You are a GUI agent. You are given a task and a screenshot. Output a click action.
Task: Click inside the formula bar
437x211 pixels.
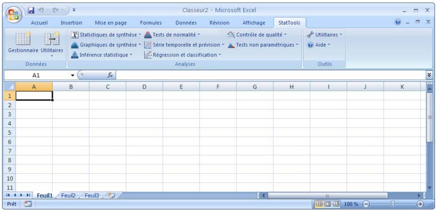(270, 75)
